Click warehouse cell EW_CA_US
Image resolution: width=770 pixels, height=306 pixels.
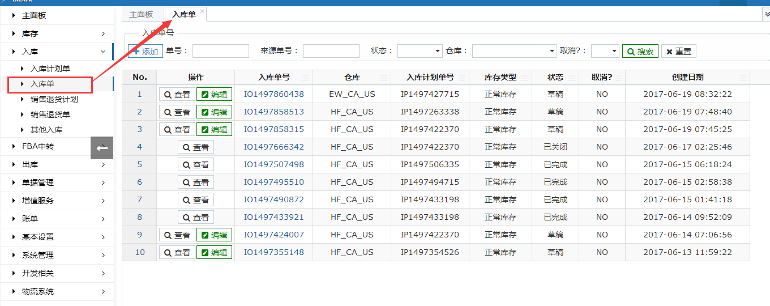coord(352,94)
